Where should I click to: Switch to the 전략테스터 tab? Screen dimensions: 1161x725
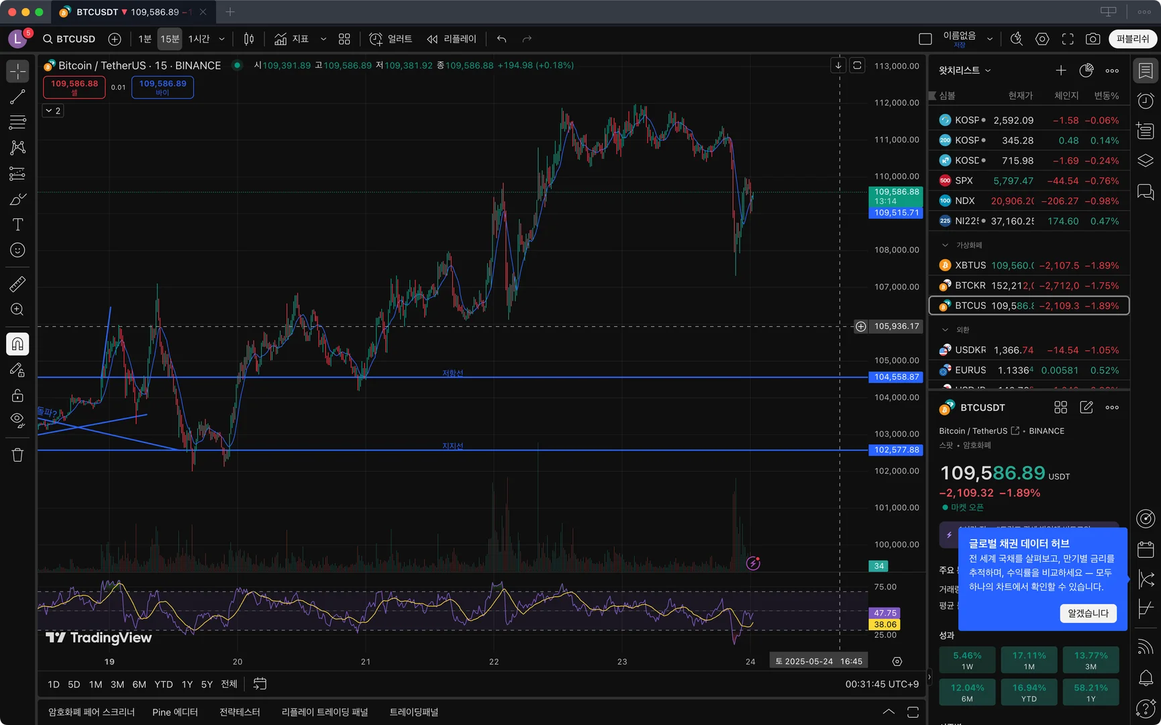point(240,712)
